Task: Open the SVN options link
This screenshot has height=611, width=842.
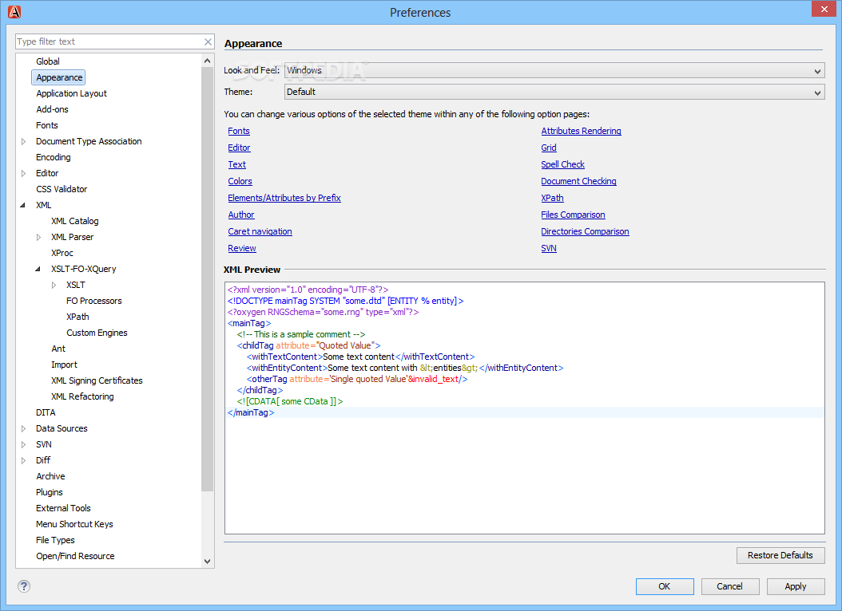Action: click(548, 248)
